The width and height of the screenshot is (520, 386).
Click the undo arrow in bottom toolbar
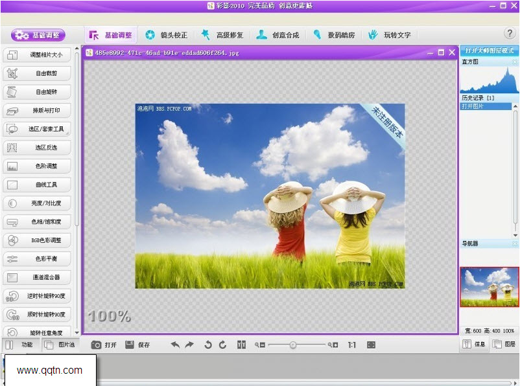coord(175,345)
